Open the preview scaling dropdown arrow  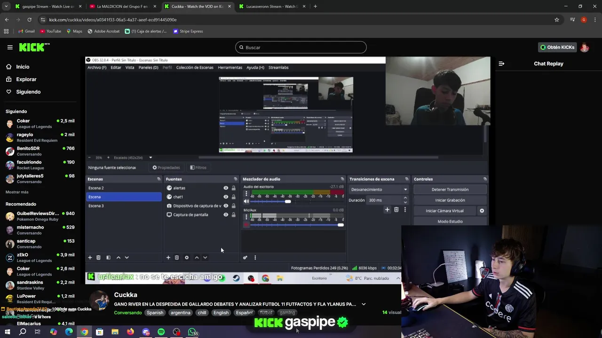tap(150, 158)
